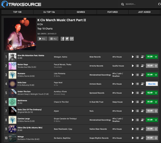Play the Better Days track
The height and width of the screenshot is (143, 161).
pos(133,66)
